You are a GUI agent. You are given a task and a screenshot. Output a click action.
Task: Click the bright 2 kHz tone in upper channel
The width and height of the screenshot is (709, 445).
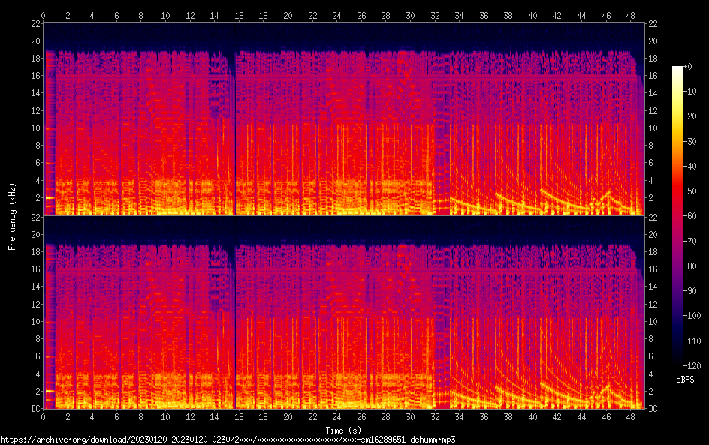click(50, 197)
